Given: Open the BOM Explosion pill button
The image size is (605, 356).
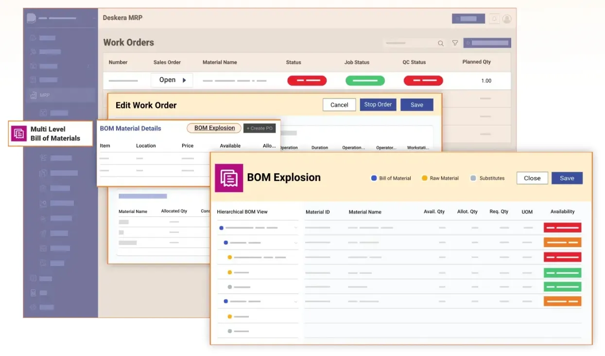Looking at the screenshot, I should pyautogui.click(x=214, y=128).
